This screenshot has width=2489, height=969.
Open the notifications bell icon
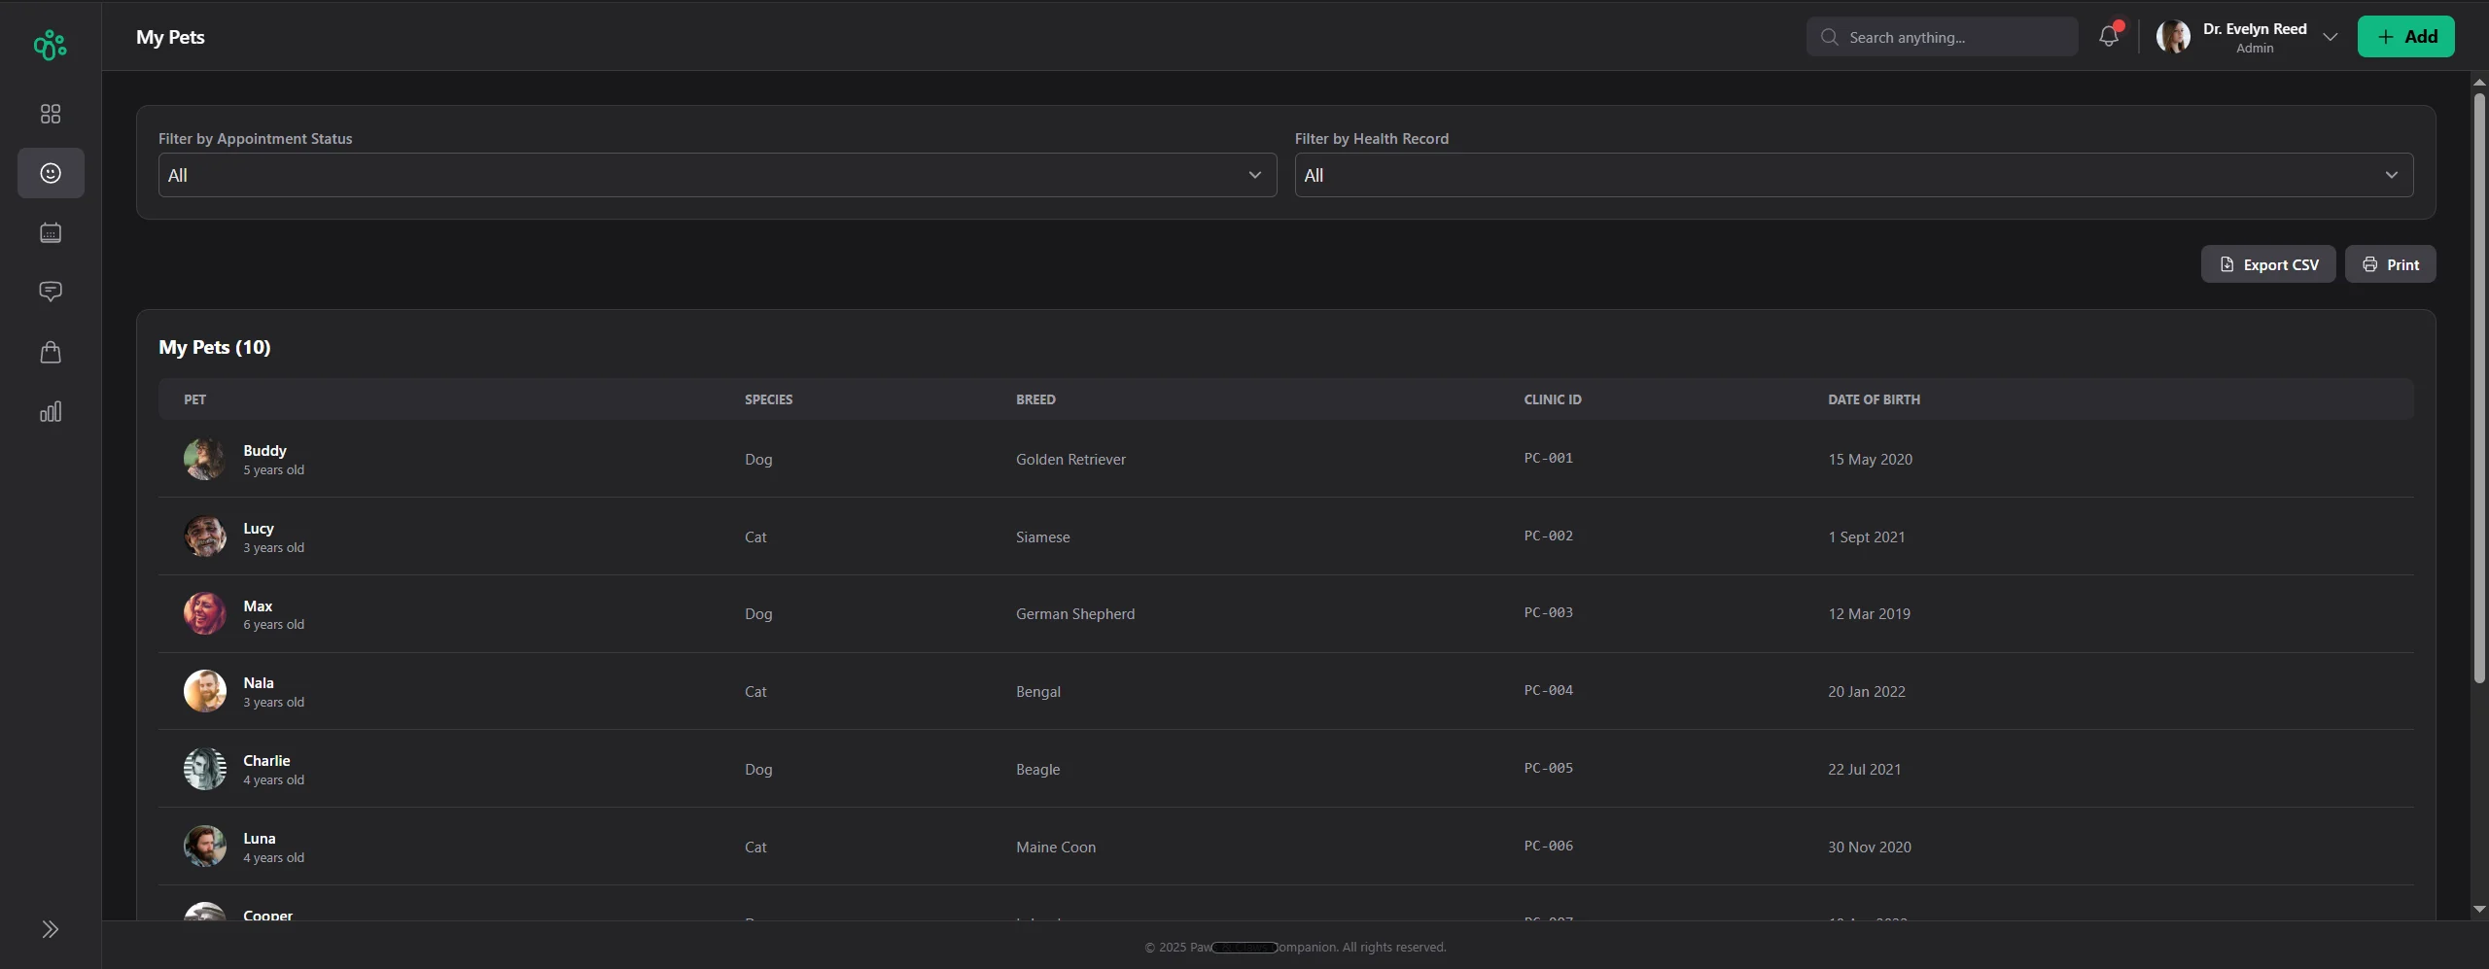tap(2108, 37)
